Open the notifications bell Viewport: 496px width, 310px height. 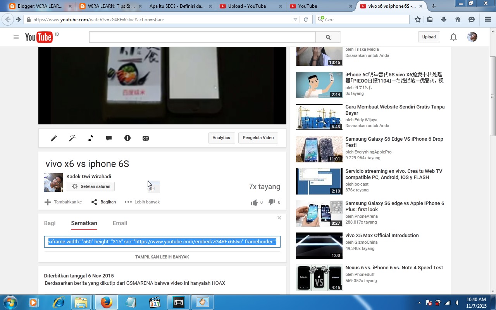pos(453,37)
